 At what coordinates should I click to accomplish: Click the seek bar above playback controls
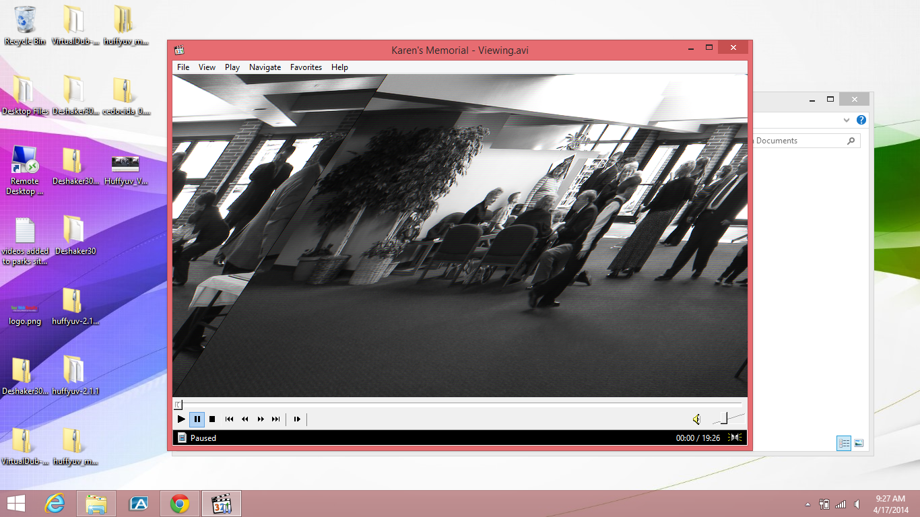459,405
